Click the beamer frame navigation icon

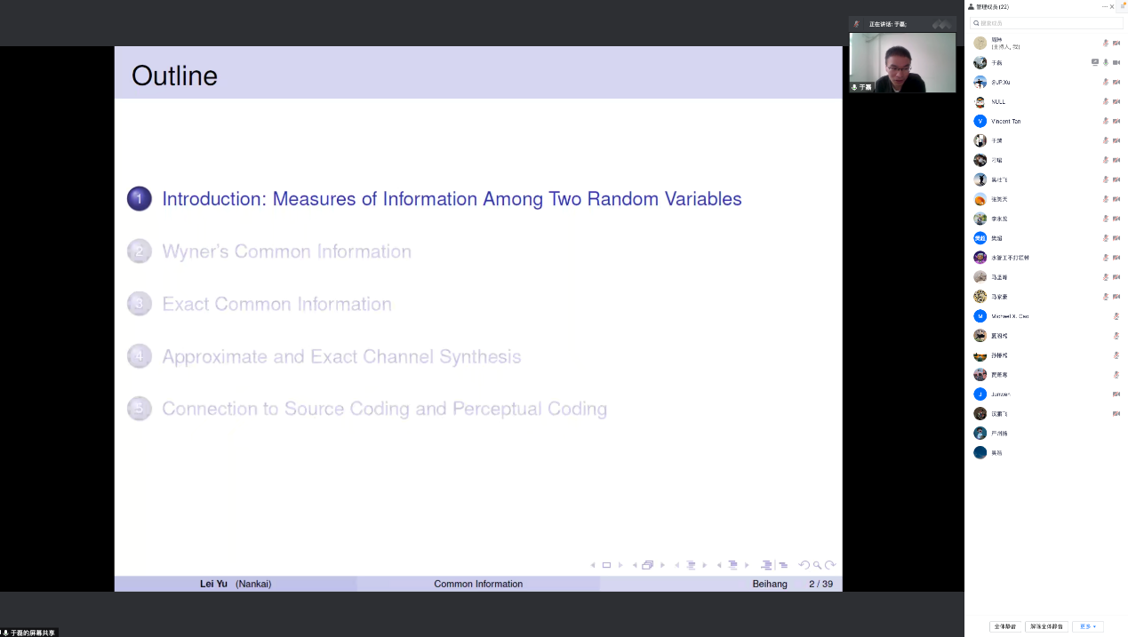[x=647, y=565]
